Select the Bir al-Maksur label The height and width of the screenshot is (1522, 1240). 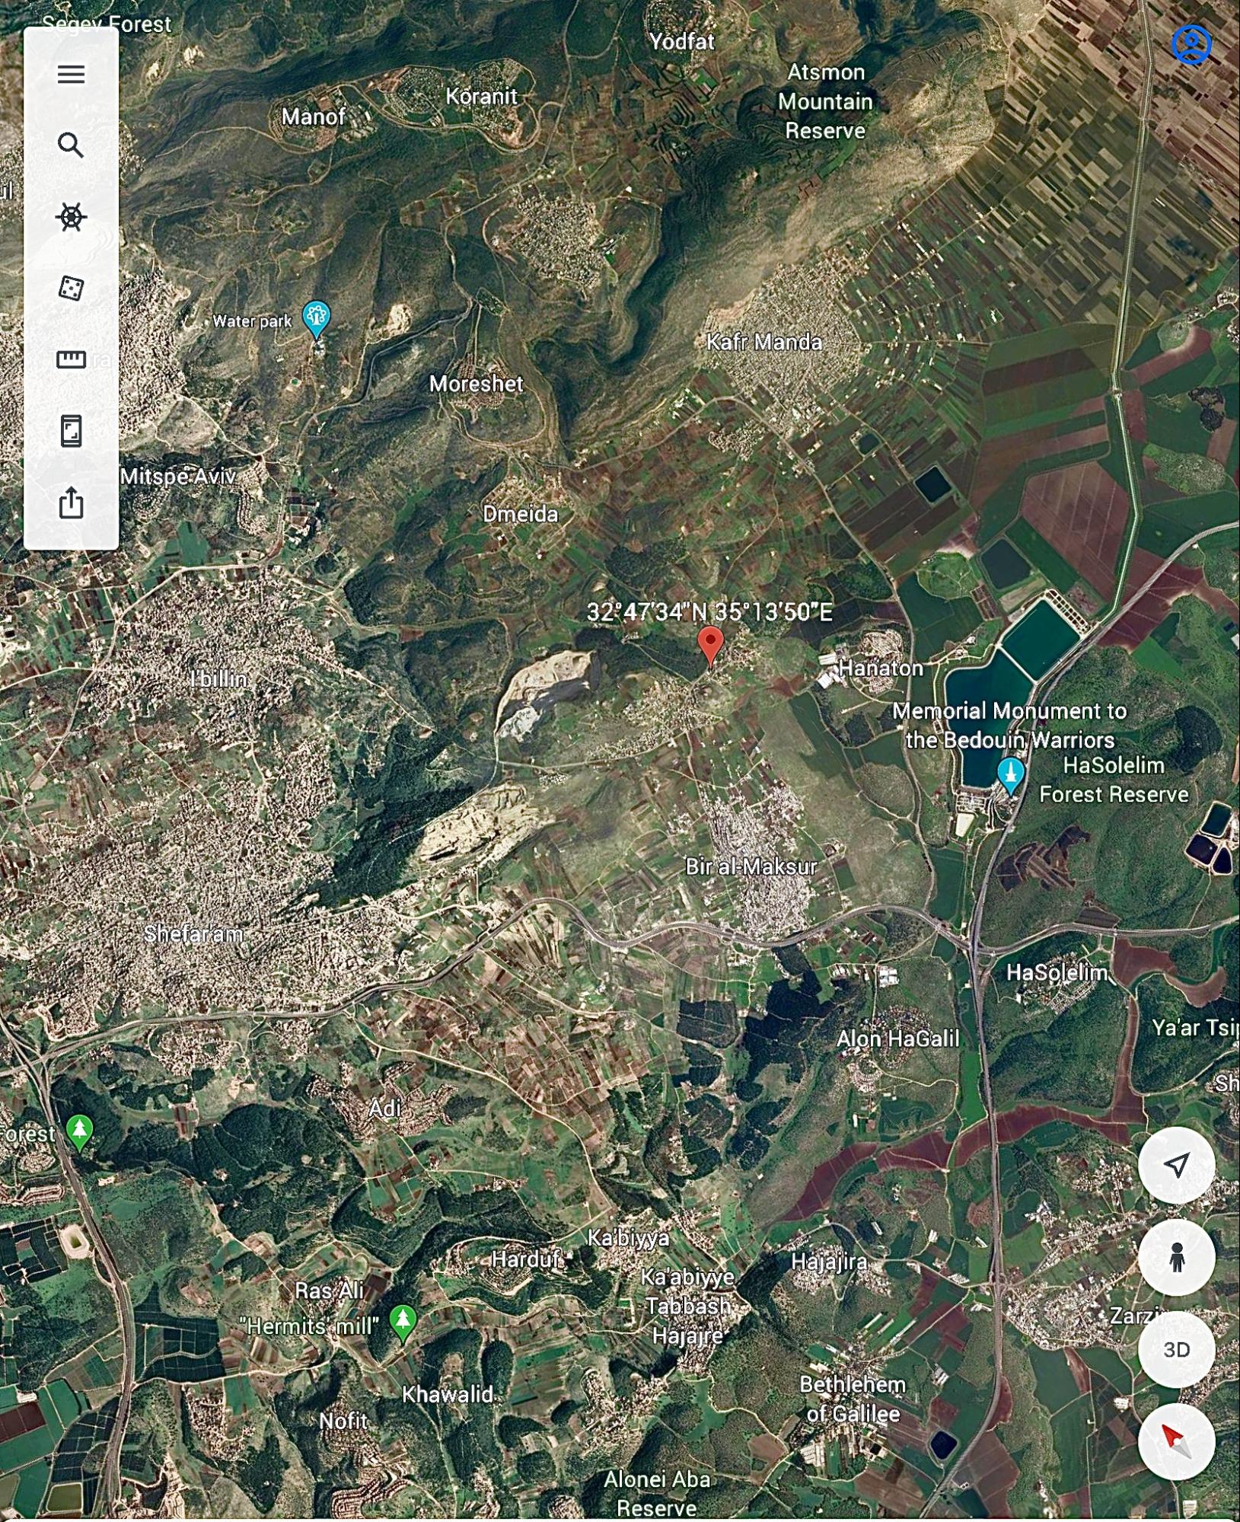(751, 866)
